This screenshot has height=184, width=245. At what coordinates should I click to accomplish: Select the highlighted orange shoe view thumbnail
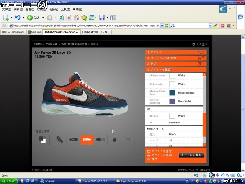[x=87, y=140]
